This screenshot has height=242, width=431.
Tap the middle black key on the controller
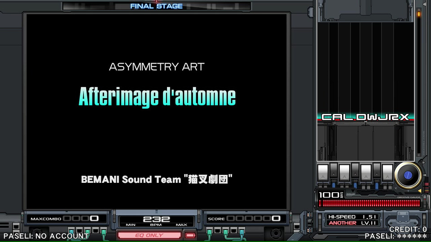(355, 170)
